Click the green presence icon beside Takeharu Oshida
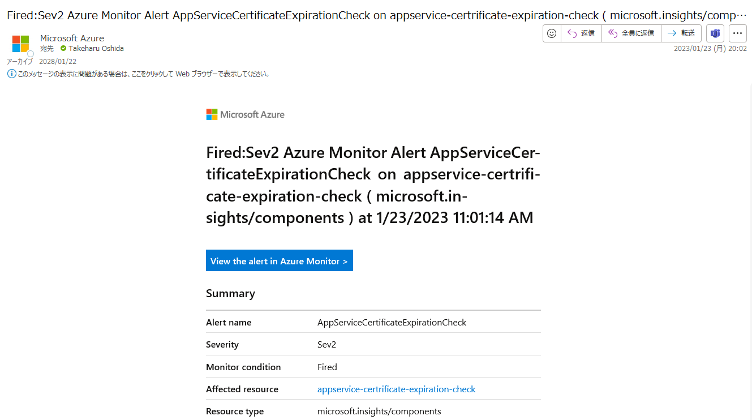Viewport: 752px width, 420px height. (63, 49)
